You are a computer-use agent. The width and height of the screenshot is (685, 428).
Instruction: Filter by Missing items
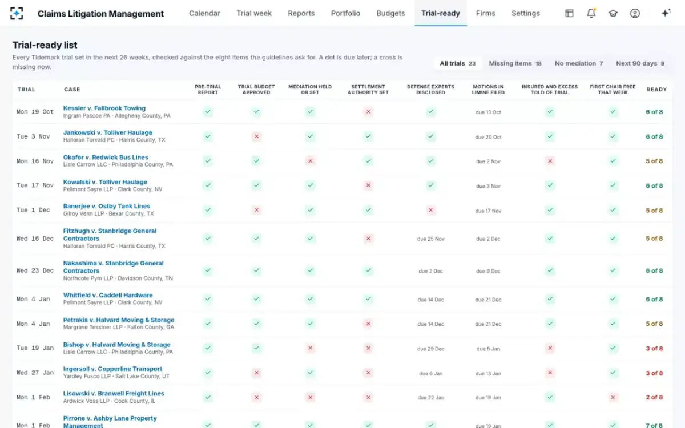(x=515, y=63)
